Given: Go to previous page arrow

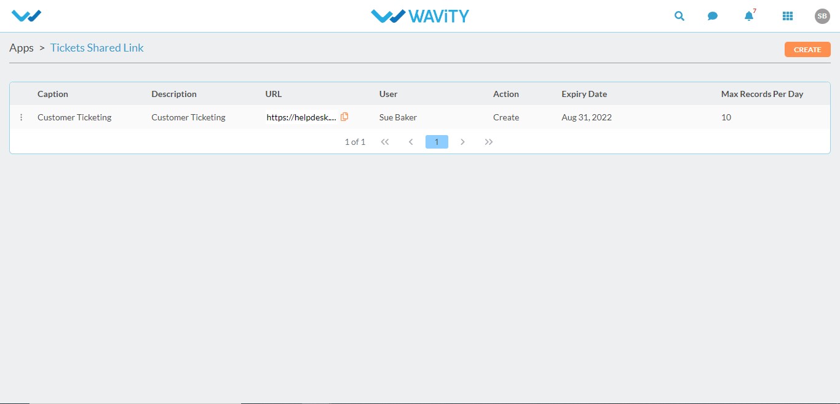Looking at the screenshot, I should 411,142.
